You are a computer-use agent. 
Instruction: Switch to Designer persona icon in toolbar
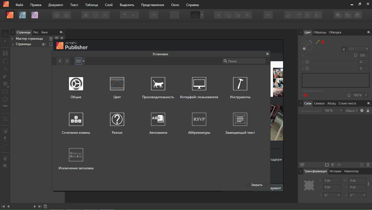22,15
